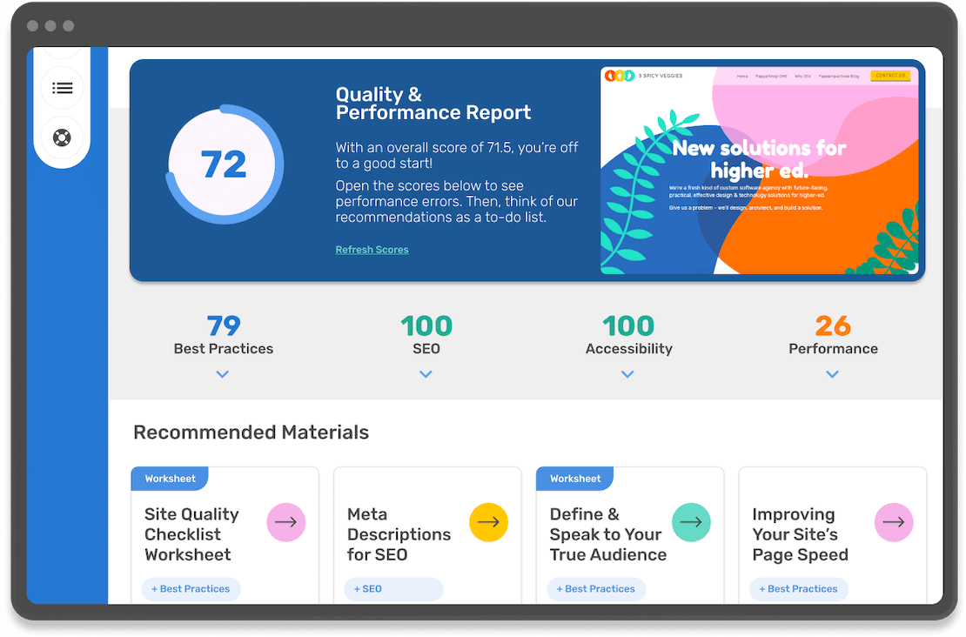
Task: Click the yellow arrow on Meta Descriptions for SEO
Action: click(488, 522)
